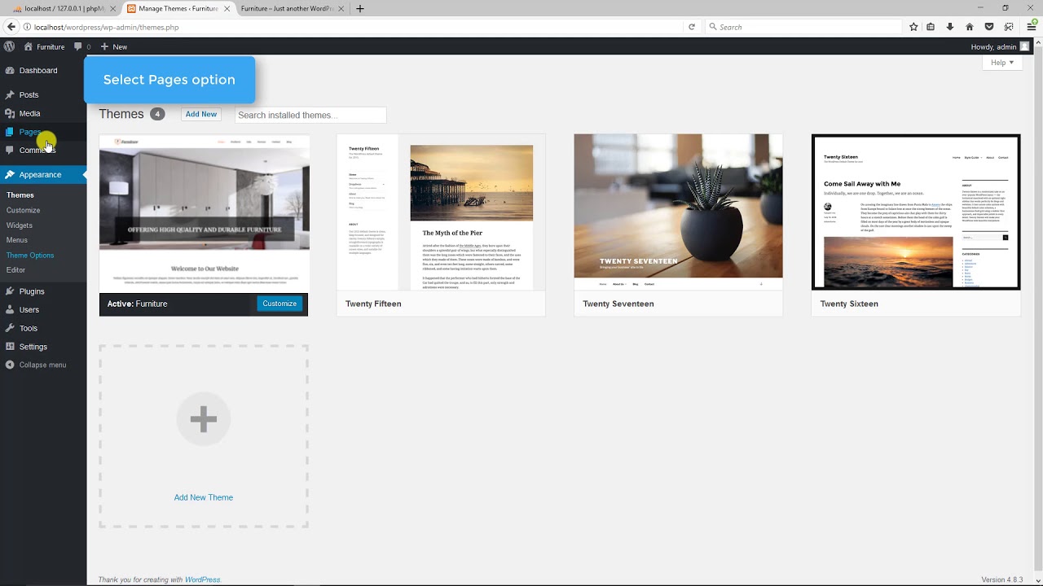This screenshot has width=1043, height=586.
Task: Open the Help dropdown panel
Action: tap(1001, 63)
